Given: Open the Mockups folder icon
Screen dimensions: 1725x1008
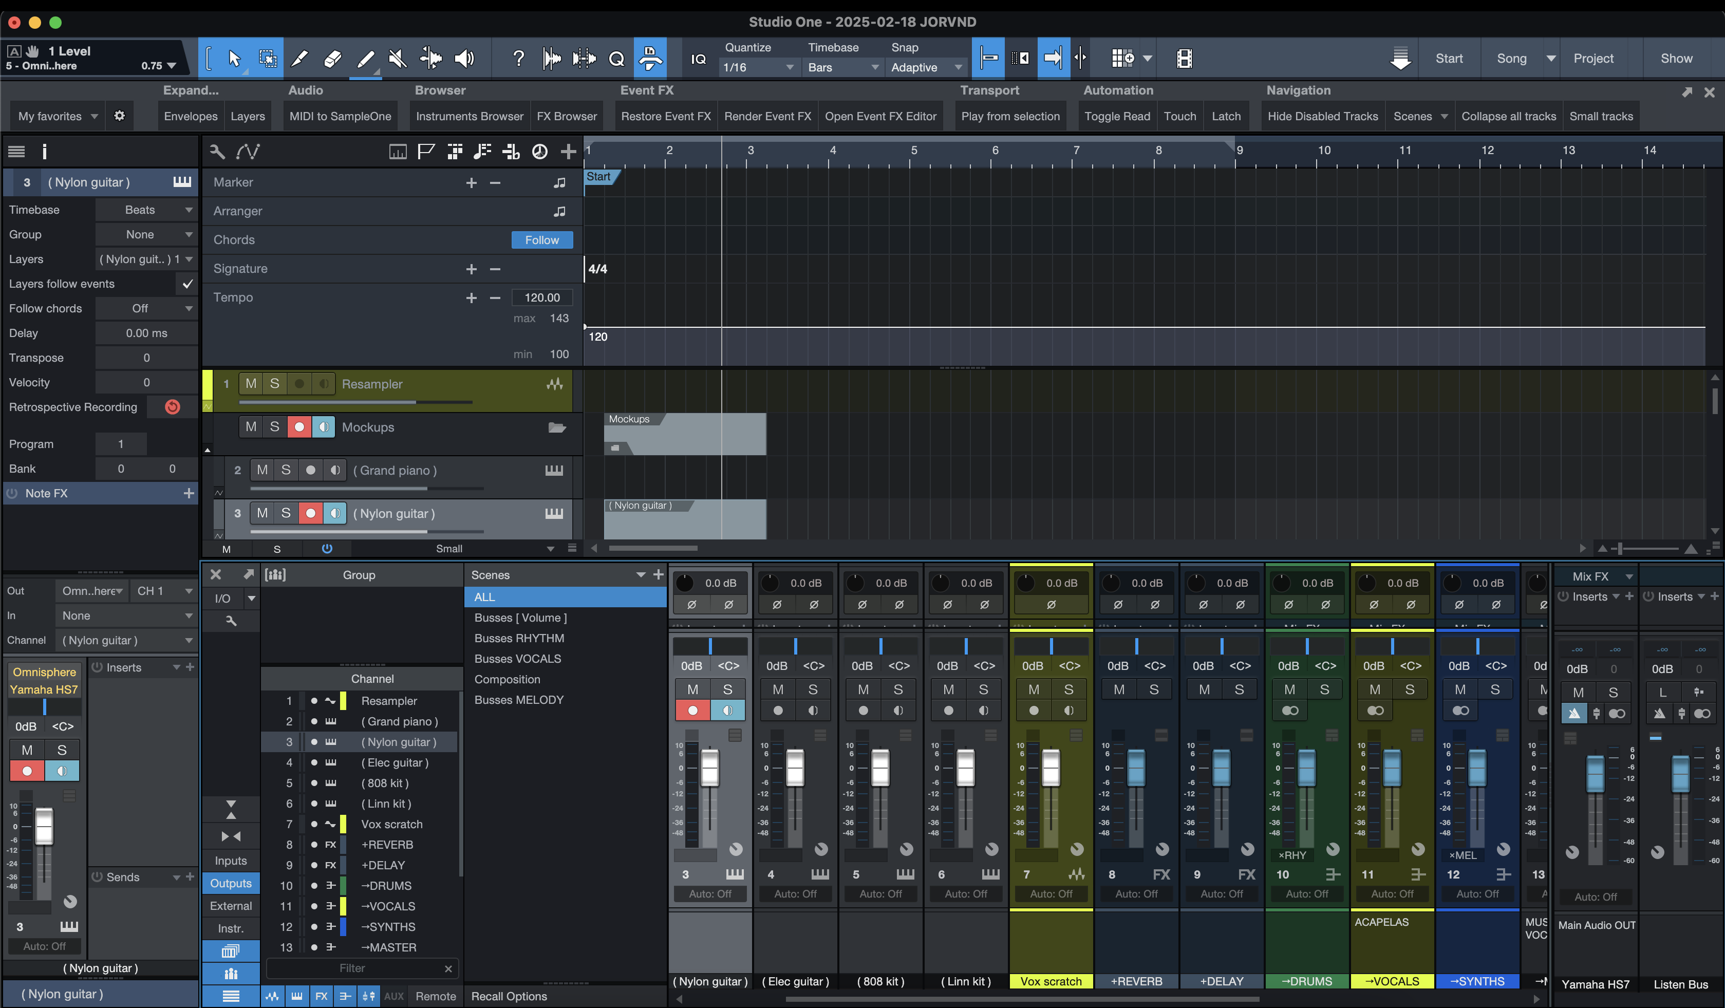Looking at the screenshot, I should 557,427.
